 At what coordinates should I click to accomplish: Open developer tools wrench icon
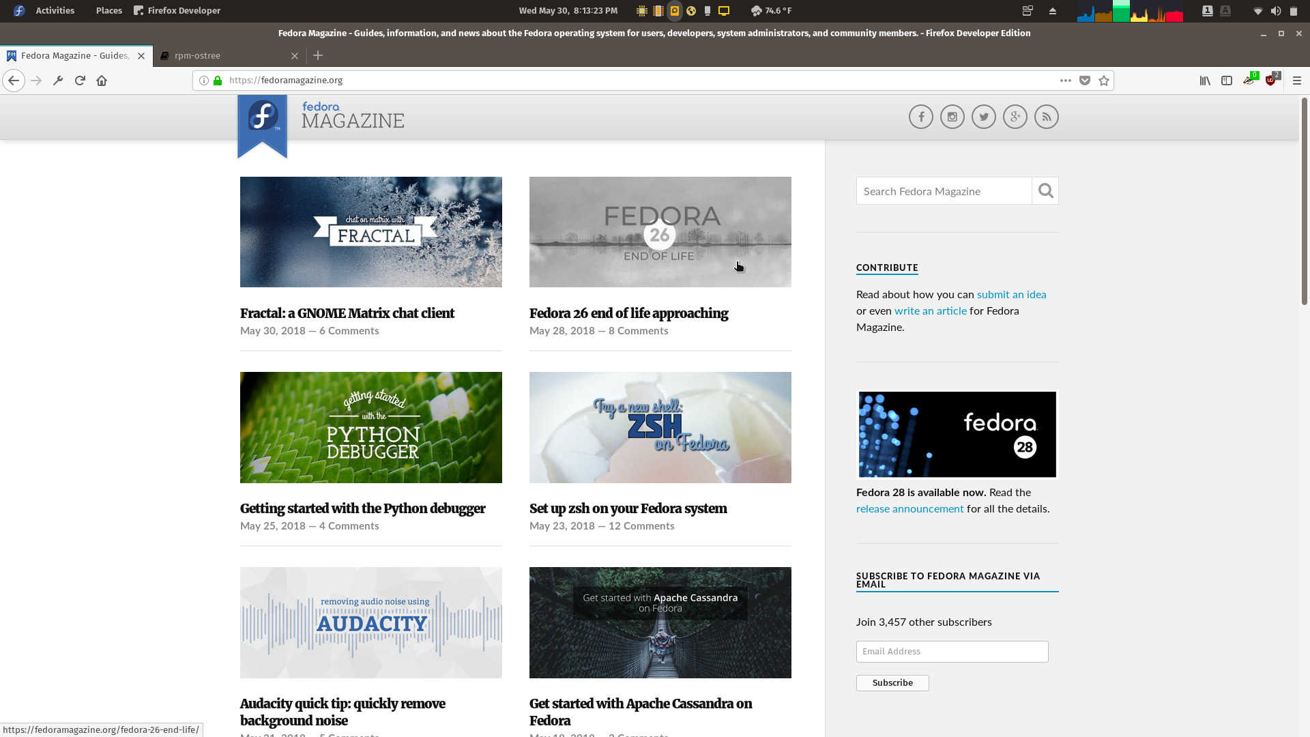click(x=58, y=81)
